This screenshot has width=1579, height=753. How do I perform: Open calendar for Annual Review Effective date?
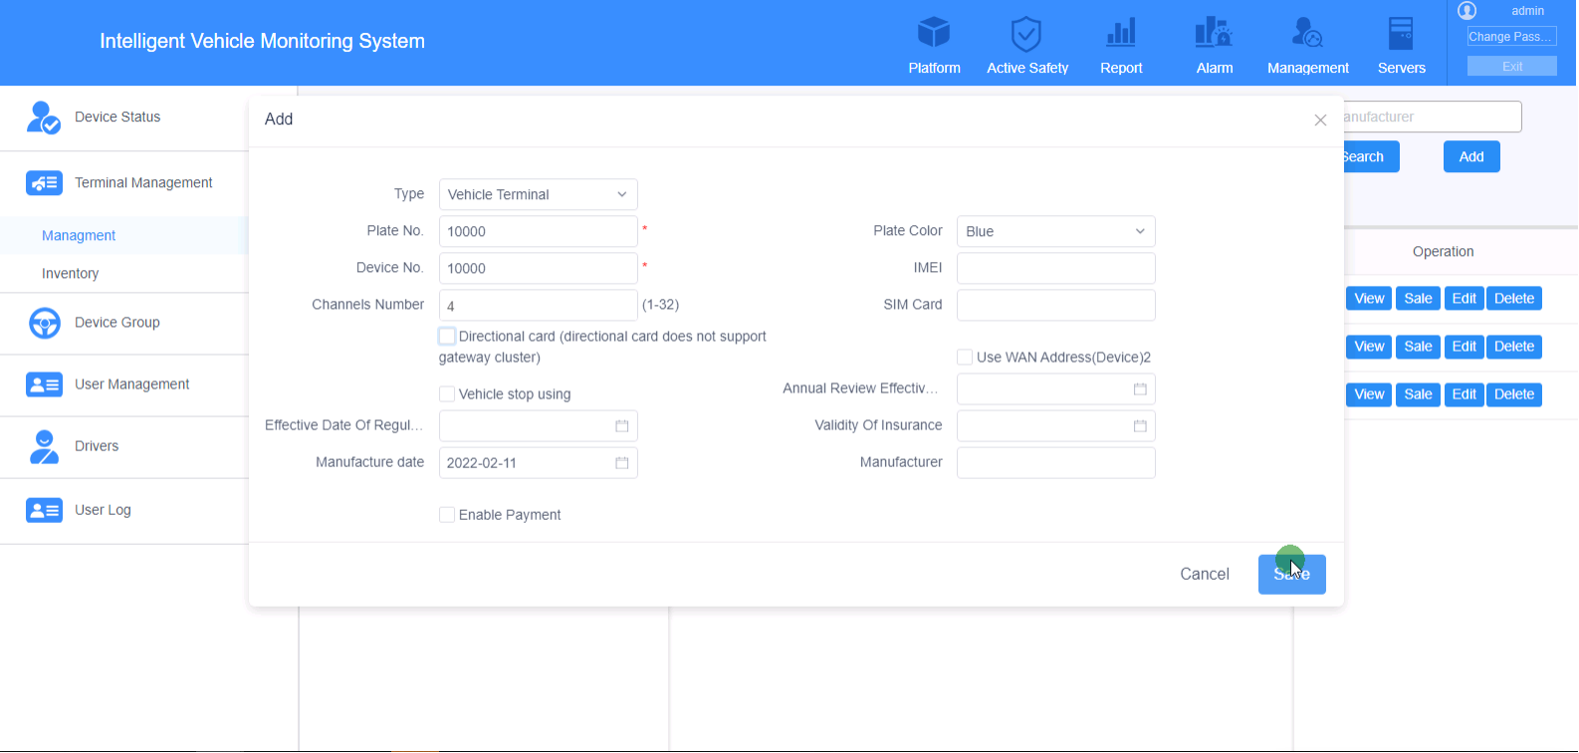click(1140, 389)
